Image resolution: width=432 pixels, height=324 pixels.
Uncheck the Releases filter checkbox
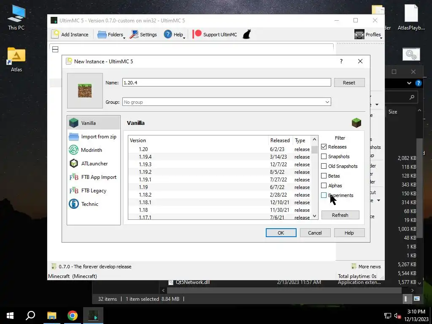[x=324, y=146]
